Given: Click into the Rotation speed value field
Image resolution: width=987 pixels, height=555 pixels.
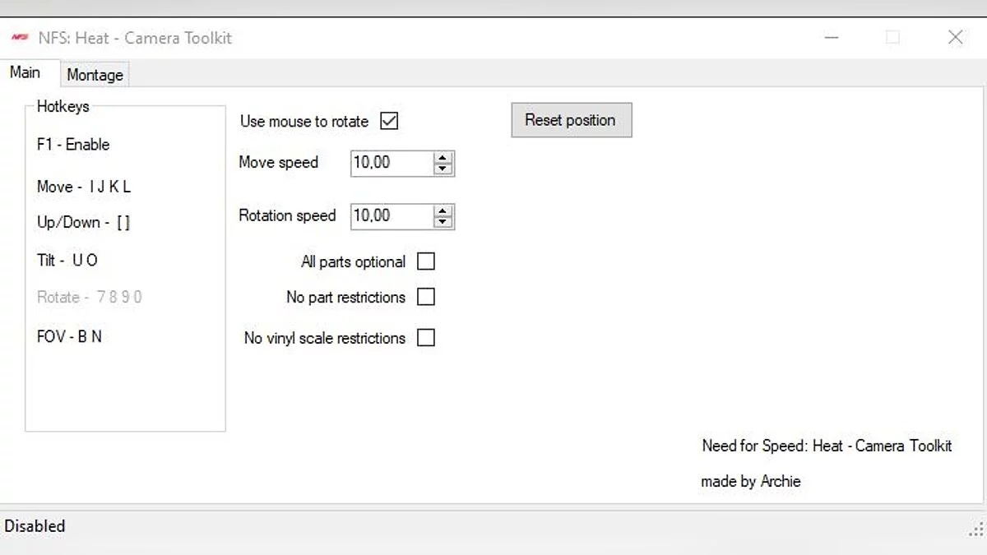Looking at the screenshot, I should 391,216.
